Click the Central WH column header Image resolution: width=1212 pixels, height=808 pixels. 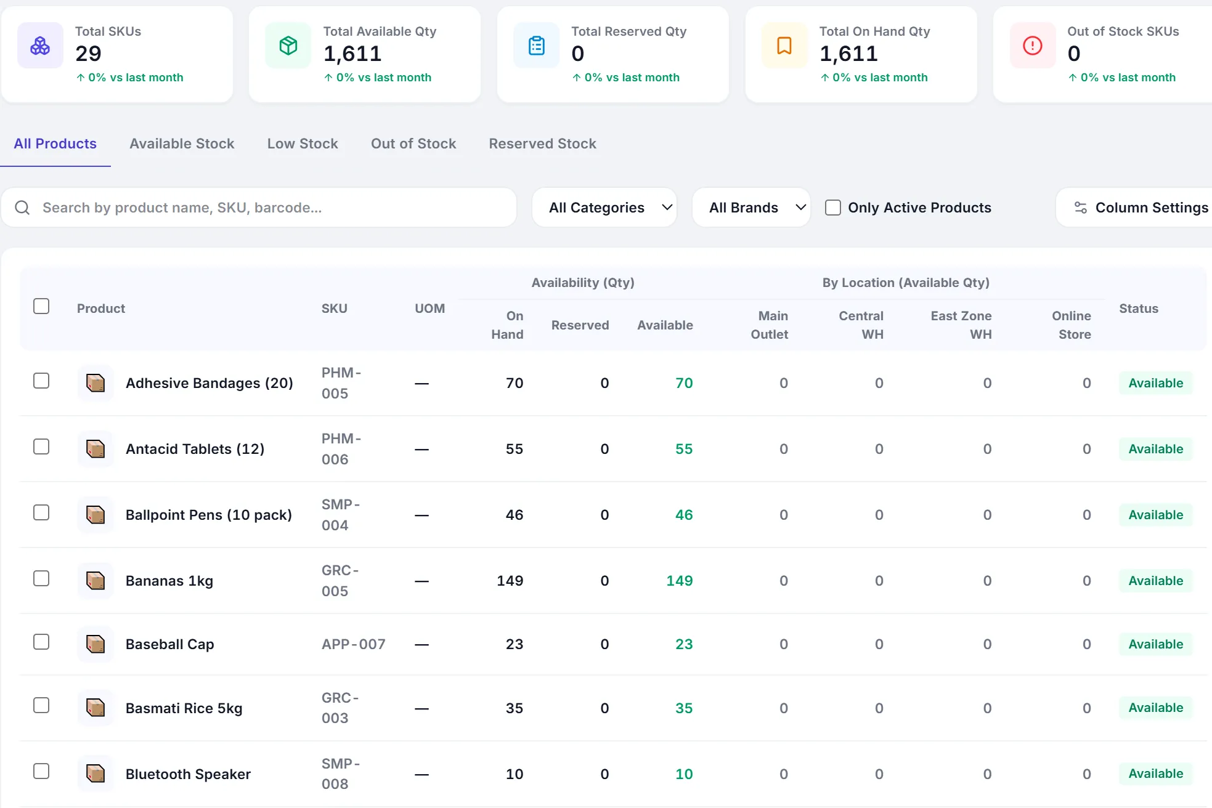click(861, 325)
